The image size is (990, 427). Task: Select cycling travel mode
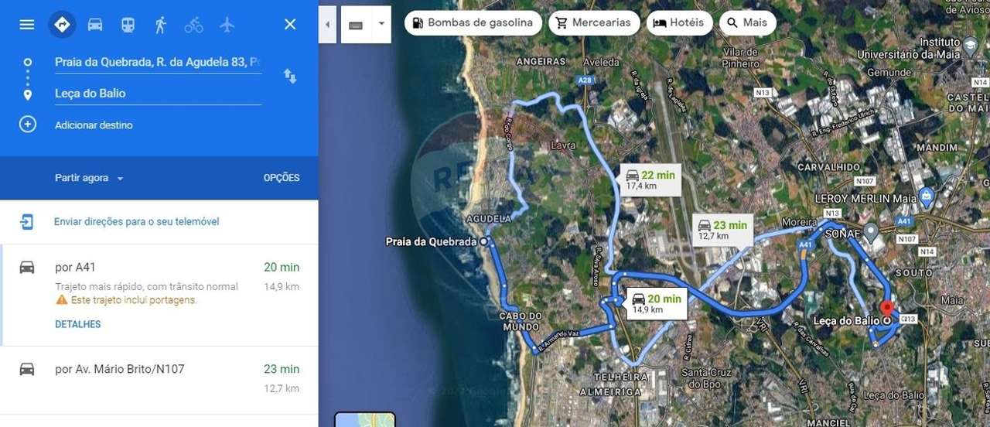tap(193, 25)
